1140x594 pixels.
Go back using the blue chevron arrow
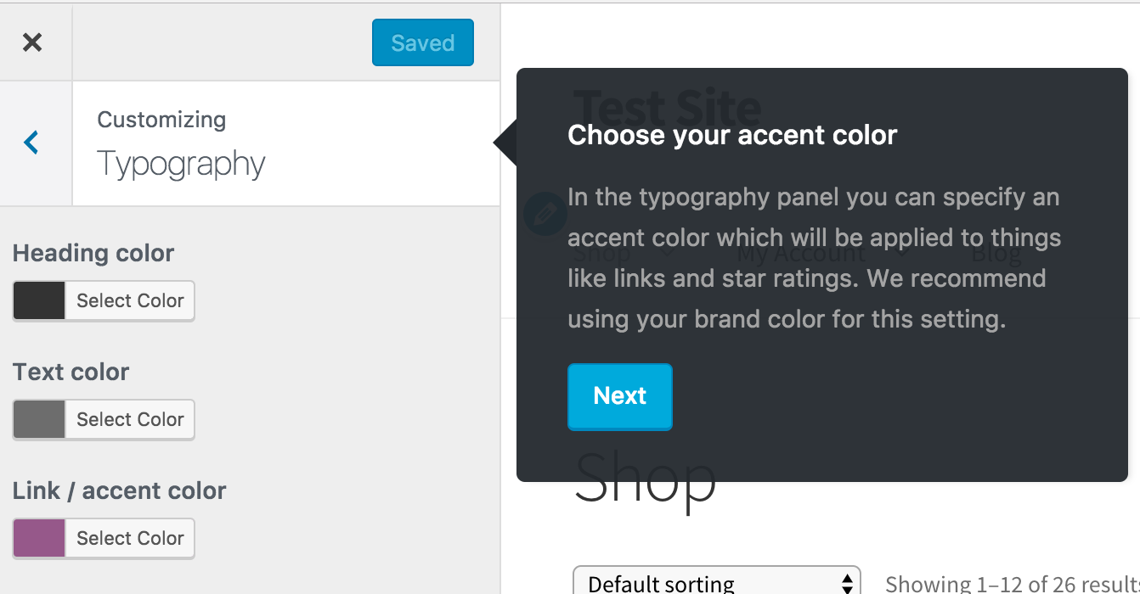click(x=32, y=143)
